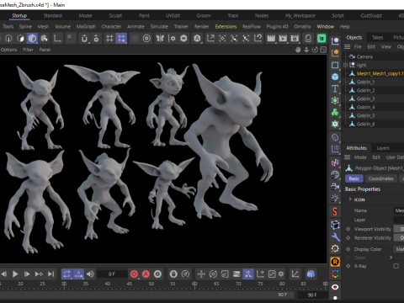This screenshot has height=303, width=404.
Task: Toggle the highlighted parameter key icon
Action: click(248, 274)
